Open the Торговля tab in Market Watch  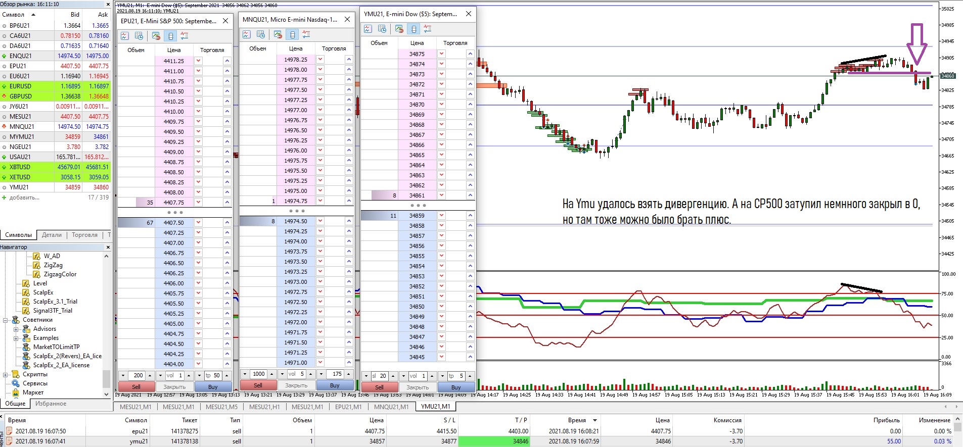[84, 235]
